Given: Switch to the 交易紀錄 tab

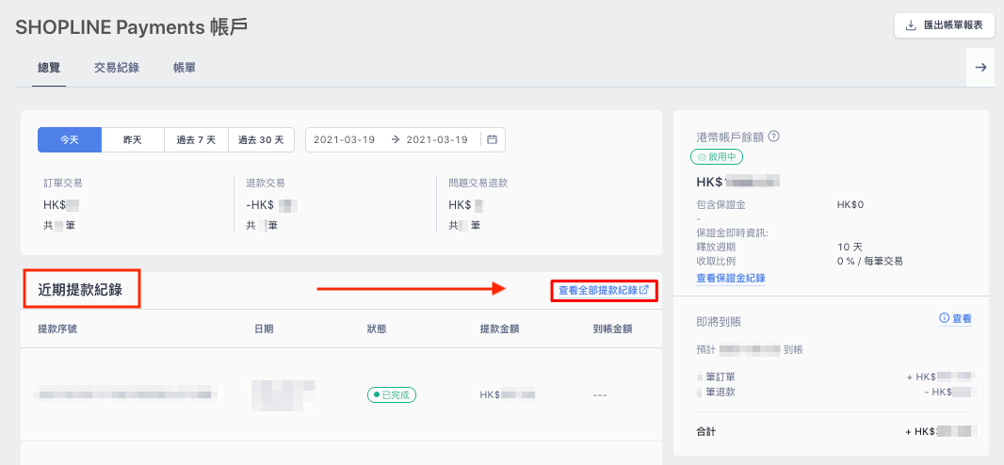Looking at the screenshot, I should (117, 67).
